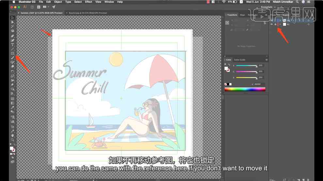Close the Summer_Chill document tab
The width and height of the screenshot is (323, 181).
click(18, 13)
